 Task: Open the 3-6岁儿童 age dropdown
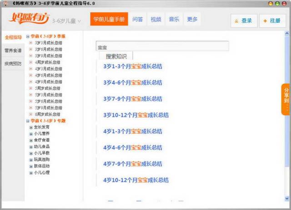(x=66, y=21)
